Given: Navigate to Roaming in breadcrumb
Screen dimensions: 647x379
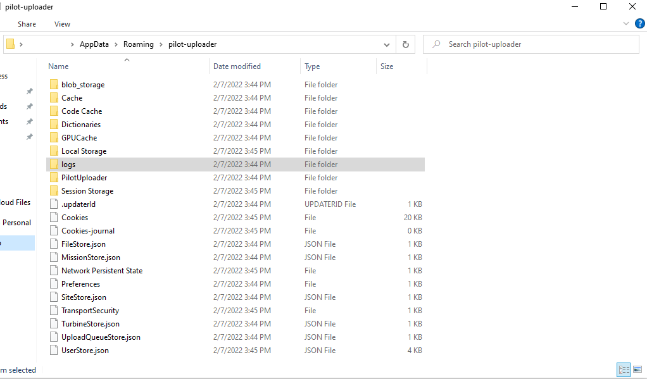Looking at the screenshot, I should tap(138, 44).
